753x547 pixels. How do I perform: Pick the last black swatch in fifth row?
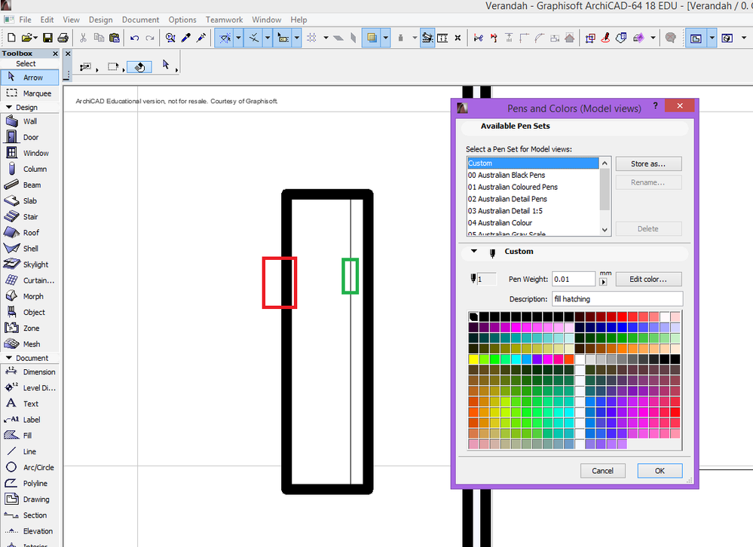coord(675,359)
